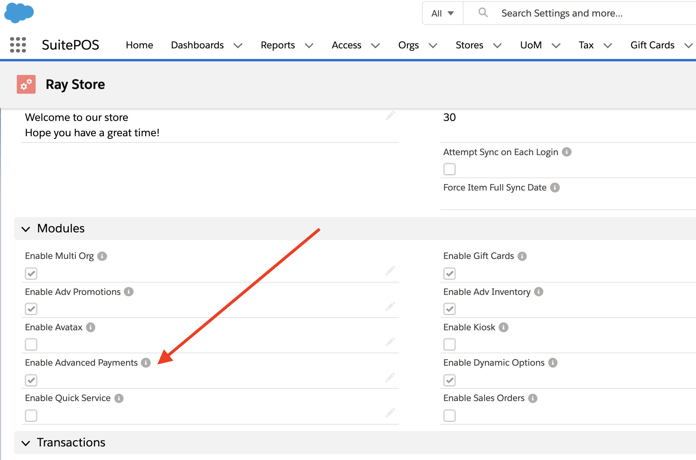Click info icon next to Enable Kiosk
The width and height of the screenshot is (696, 460).
[504, 327]
